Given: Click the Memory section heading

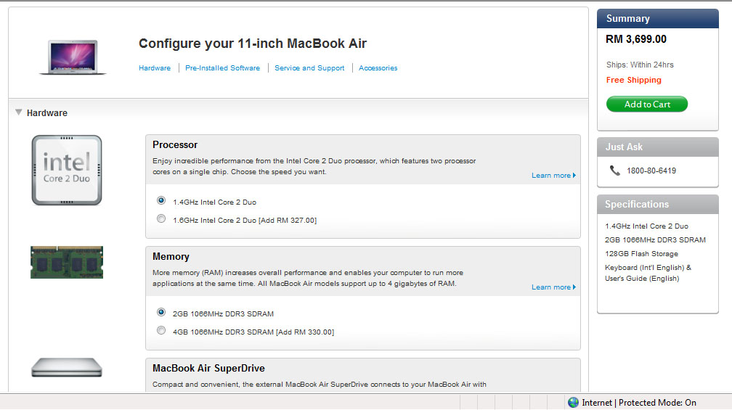Looking at the screenshot, I should [x=171, y=257].
